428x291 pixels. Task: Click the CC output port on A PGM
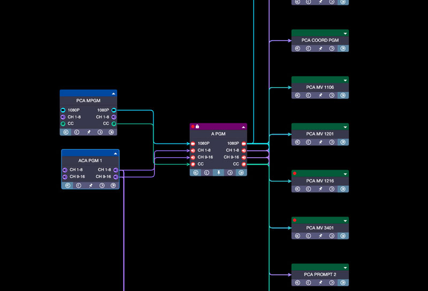click(243, 164)
